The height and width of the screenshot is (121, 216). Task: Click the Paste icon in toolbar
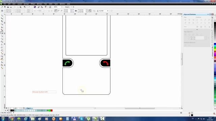(21, 7)
